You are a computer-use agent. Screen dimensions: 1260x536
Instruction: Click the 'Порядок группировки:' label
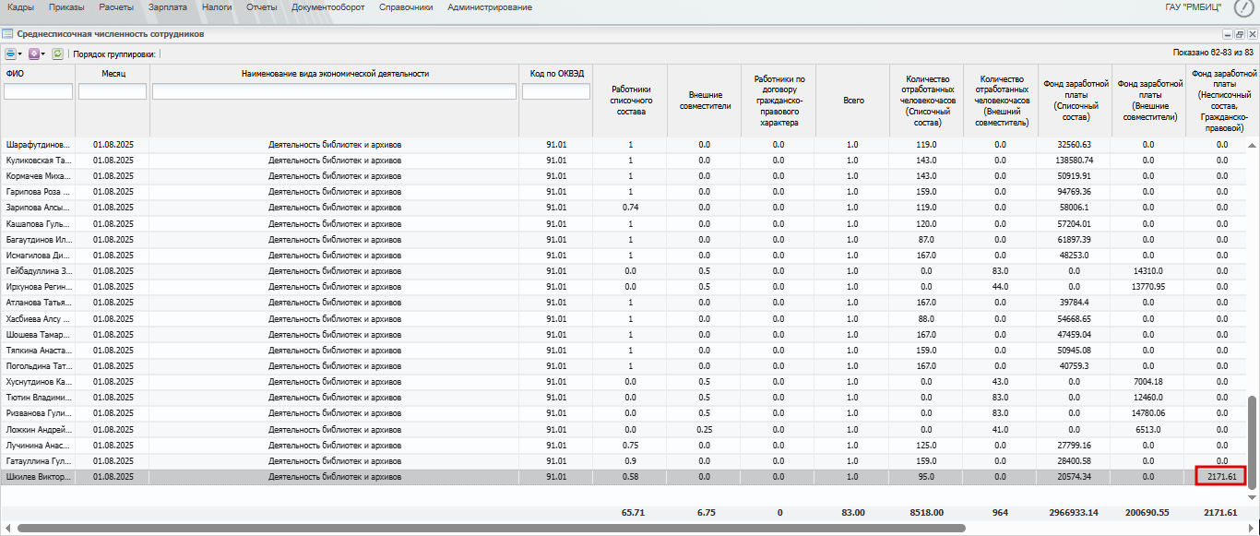114,54
